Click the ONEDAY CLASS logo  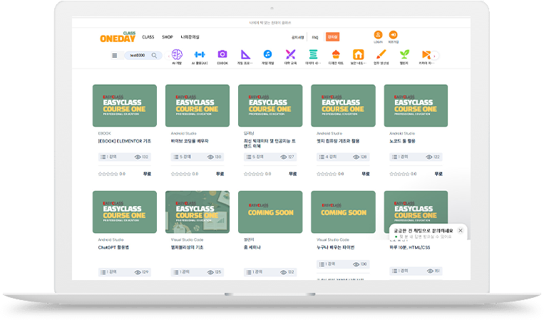[118, 37]
